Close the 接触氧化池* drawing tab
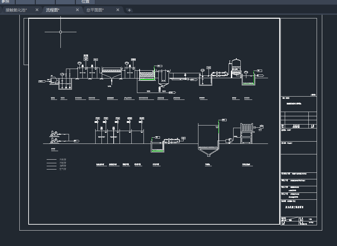 [x=37, y=10]
